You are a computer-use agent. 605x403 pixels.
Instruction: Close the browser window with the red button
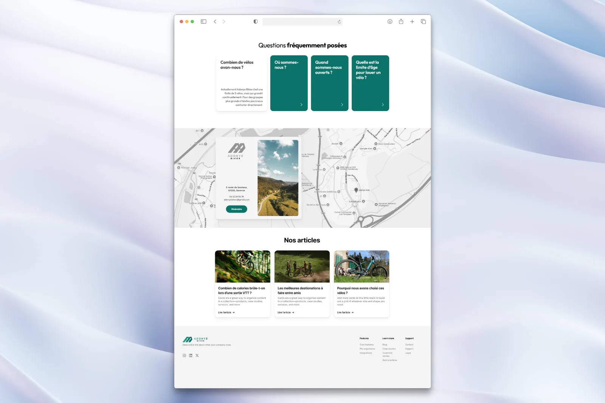click(x=181, y=22)
